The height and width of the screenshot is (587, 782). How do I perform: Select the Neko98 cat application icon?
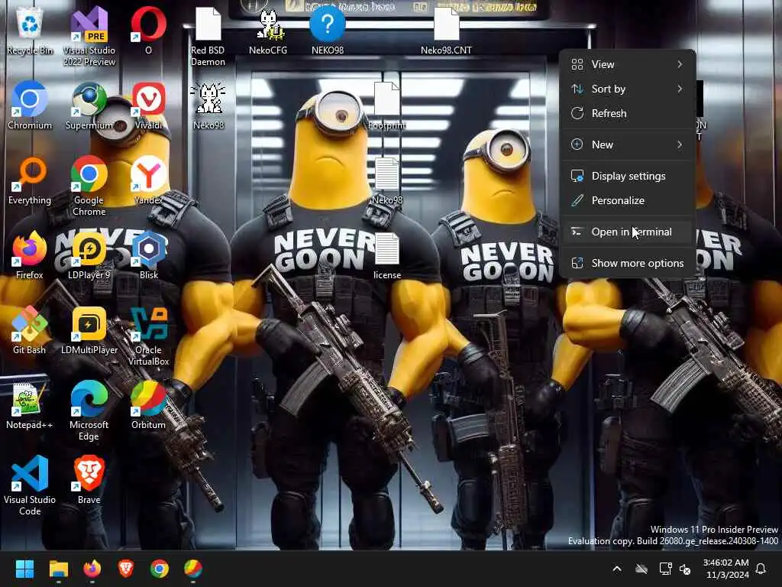(x=208, y=105)
